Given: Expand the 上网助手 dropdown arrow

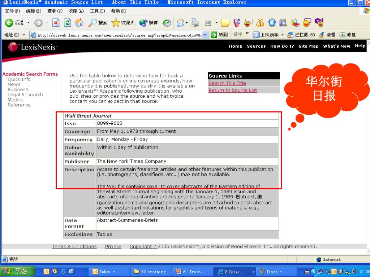Looking at the screenshot, I should tap(283, 35).
